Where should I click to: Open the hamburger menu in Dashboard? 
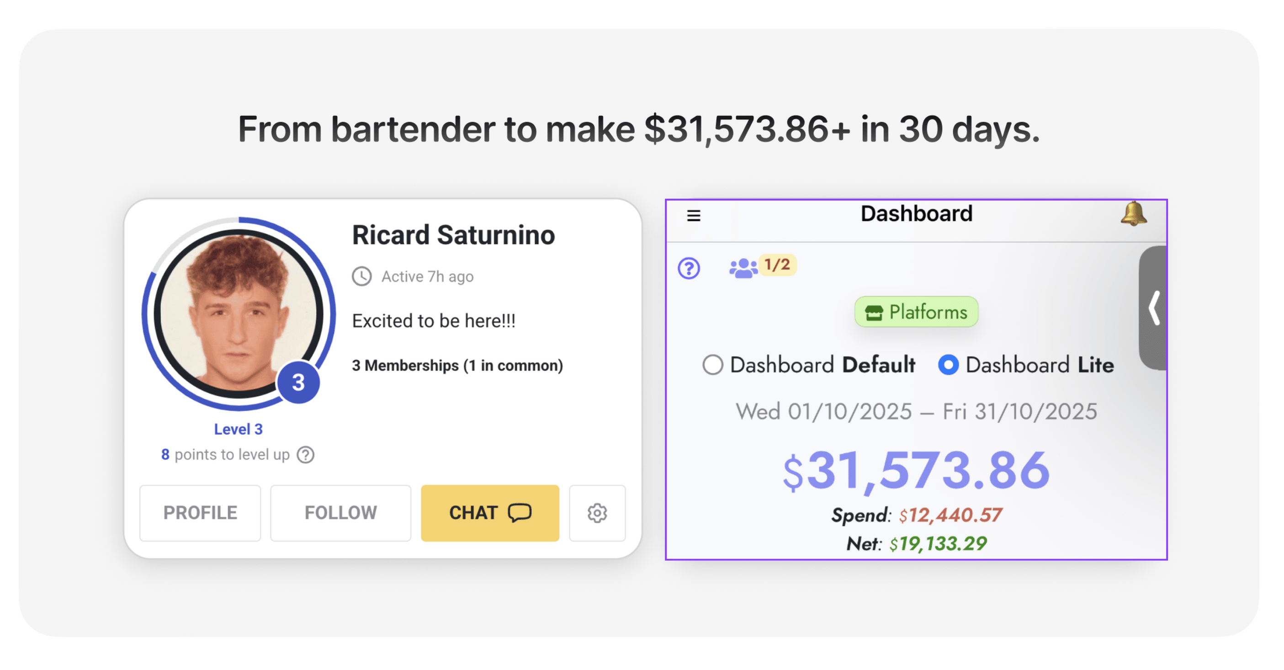(693, 215)
